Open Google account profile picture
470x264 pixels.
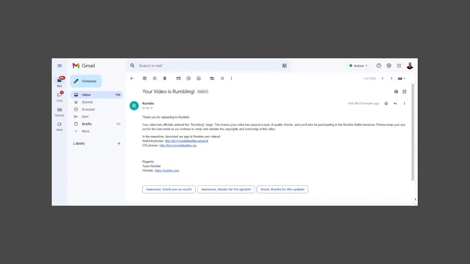[410, 66]
